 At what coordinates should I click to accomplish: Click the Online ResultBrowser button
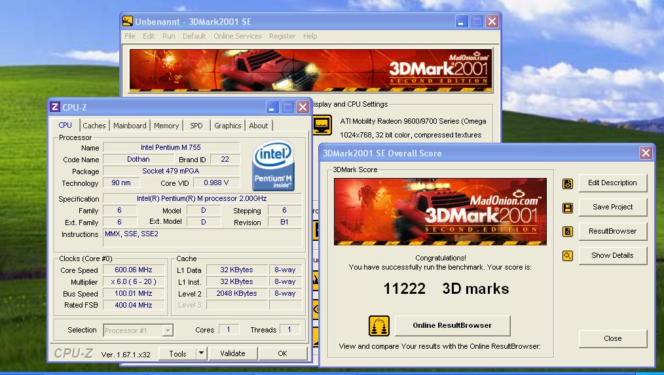coord(452,325)
